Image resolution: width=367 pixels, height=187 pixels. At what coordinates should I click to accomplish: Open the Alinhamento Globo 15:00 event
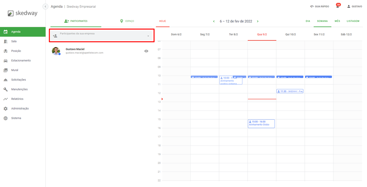(x=261, y=123)
